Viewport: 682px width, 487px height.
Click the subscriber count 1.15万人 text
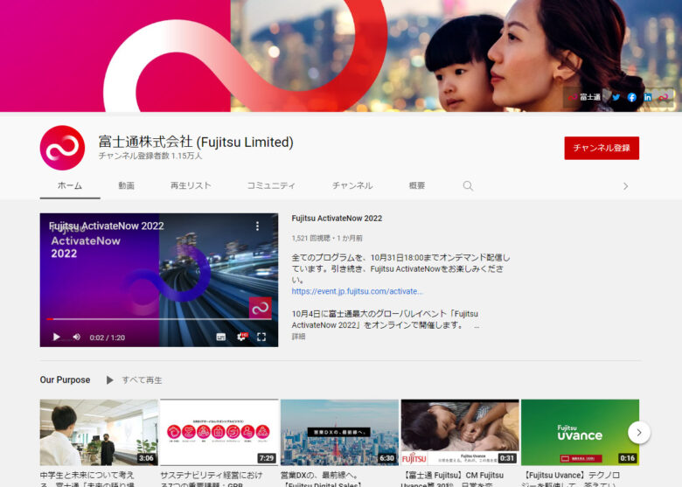coord(150,156)
